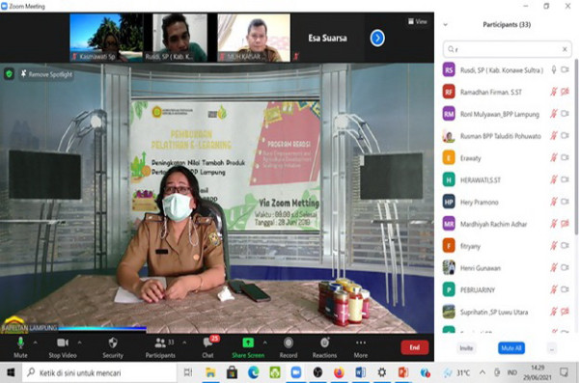579x383 pixels.
Task: Open the notification center icon
Action: pyautogui.click(x=565, y=372)
